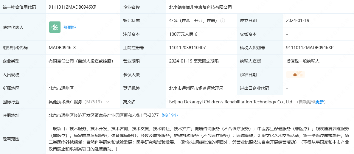Image resolution: width=354 pixels, height=154 pixels.
Task: Select establishment date 2024-01-19
Action: click(x=298, y=21)
